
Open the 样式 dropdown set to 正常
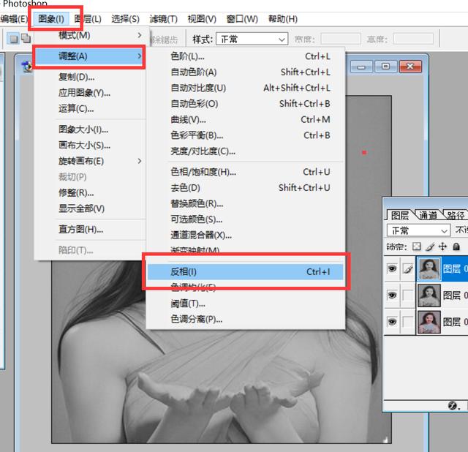(x=252, y=39)
